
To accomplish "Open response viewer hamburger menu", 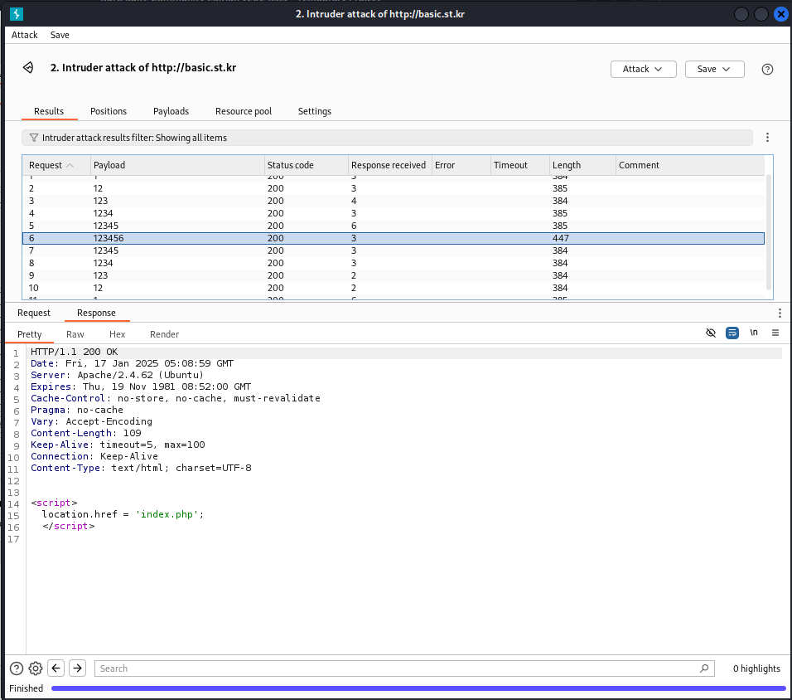I will pyautogui.click(x=775, y=333).
